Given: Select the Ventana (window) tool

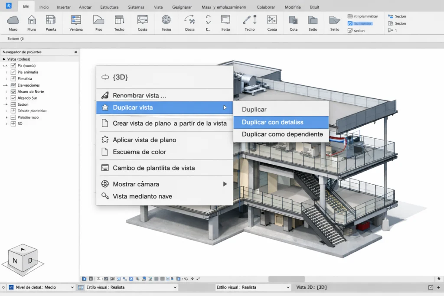Looking at the screenshot, I should [75, 21].
